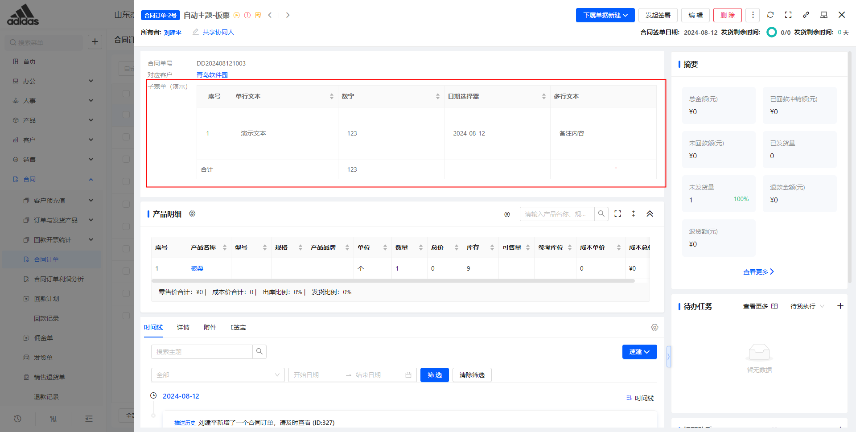Open the 青岛软件园 customer link
Image resolution: width=856 pixels, height=432 pixels.
[x=212, y=75]
